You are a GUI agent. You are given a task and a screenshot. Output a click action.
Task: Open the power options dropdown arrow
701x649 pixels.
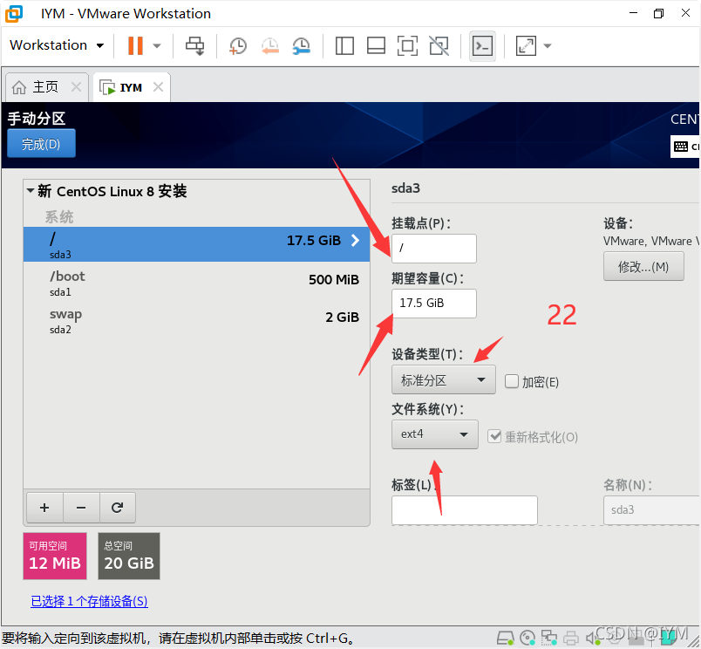[x=157, y=45]
